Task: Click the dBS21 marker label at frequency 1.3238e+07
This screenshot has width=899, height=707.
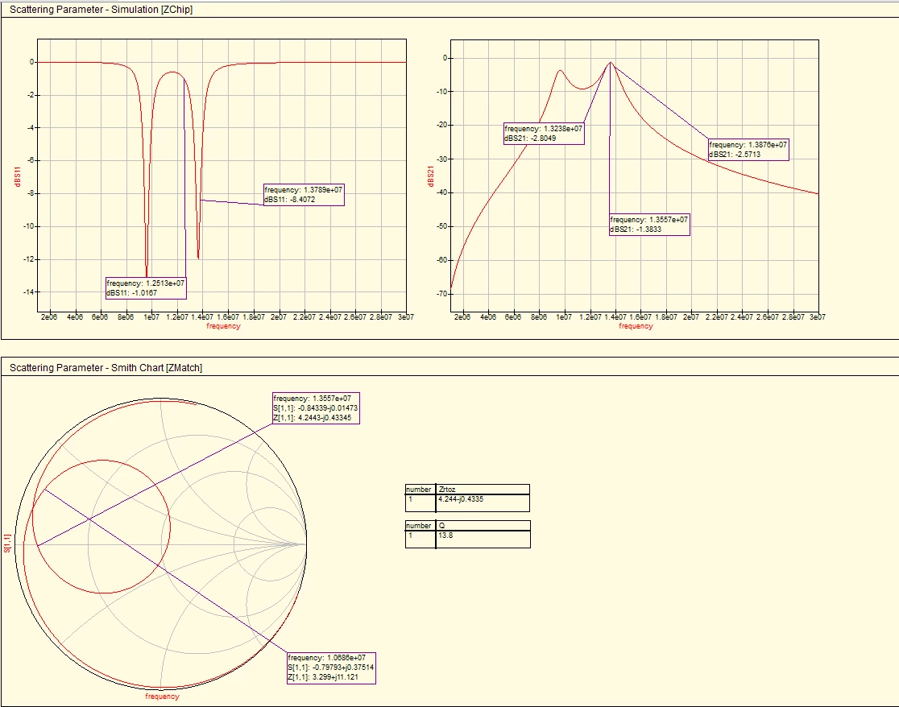Action: click(544, 134)
